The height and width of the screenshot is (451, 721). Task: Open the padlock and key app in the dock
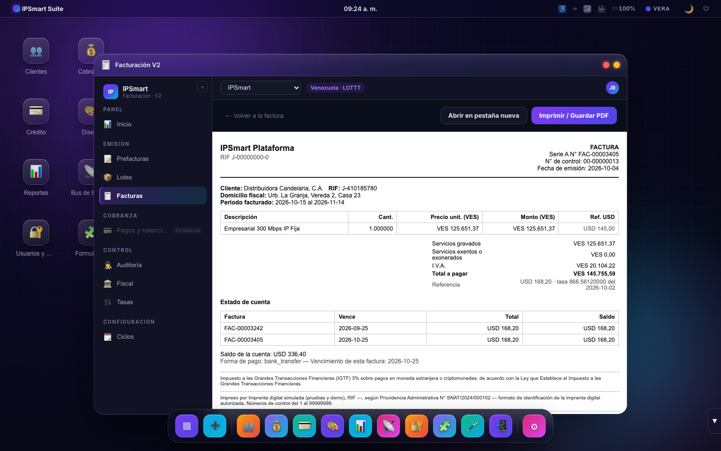[x=417, y=426]
